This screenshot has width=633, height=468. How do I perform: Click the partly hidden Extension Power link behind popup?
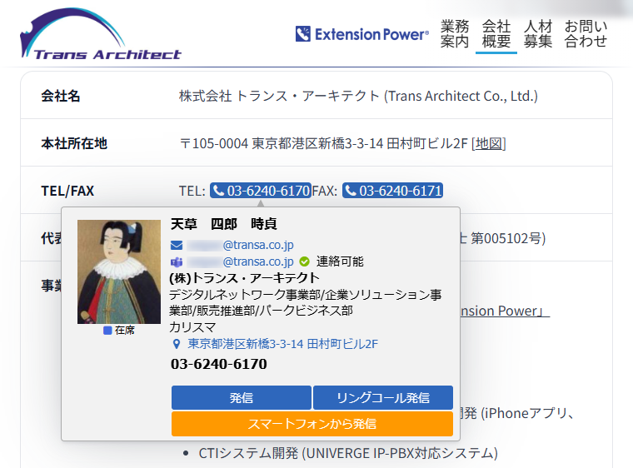(505, 311)
